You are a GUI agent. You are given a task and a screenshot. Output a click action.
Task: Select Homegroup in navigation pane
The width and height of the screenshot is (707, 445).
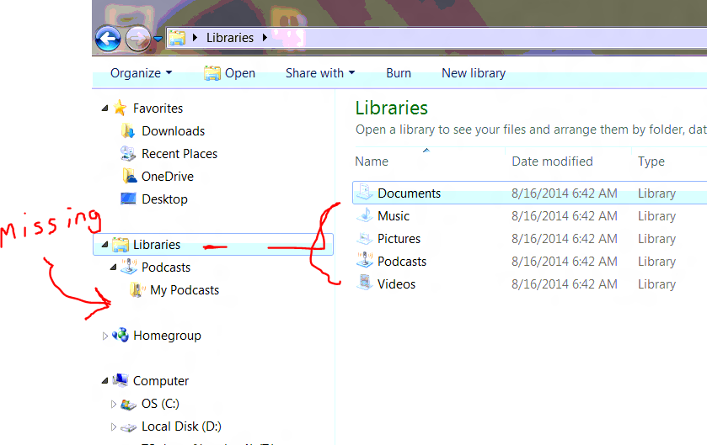pyautogui.click(x=167, y=336)
